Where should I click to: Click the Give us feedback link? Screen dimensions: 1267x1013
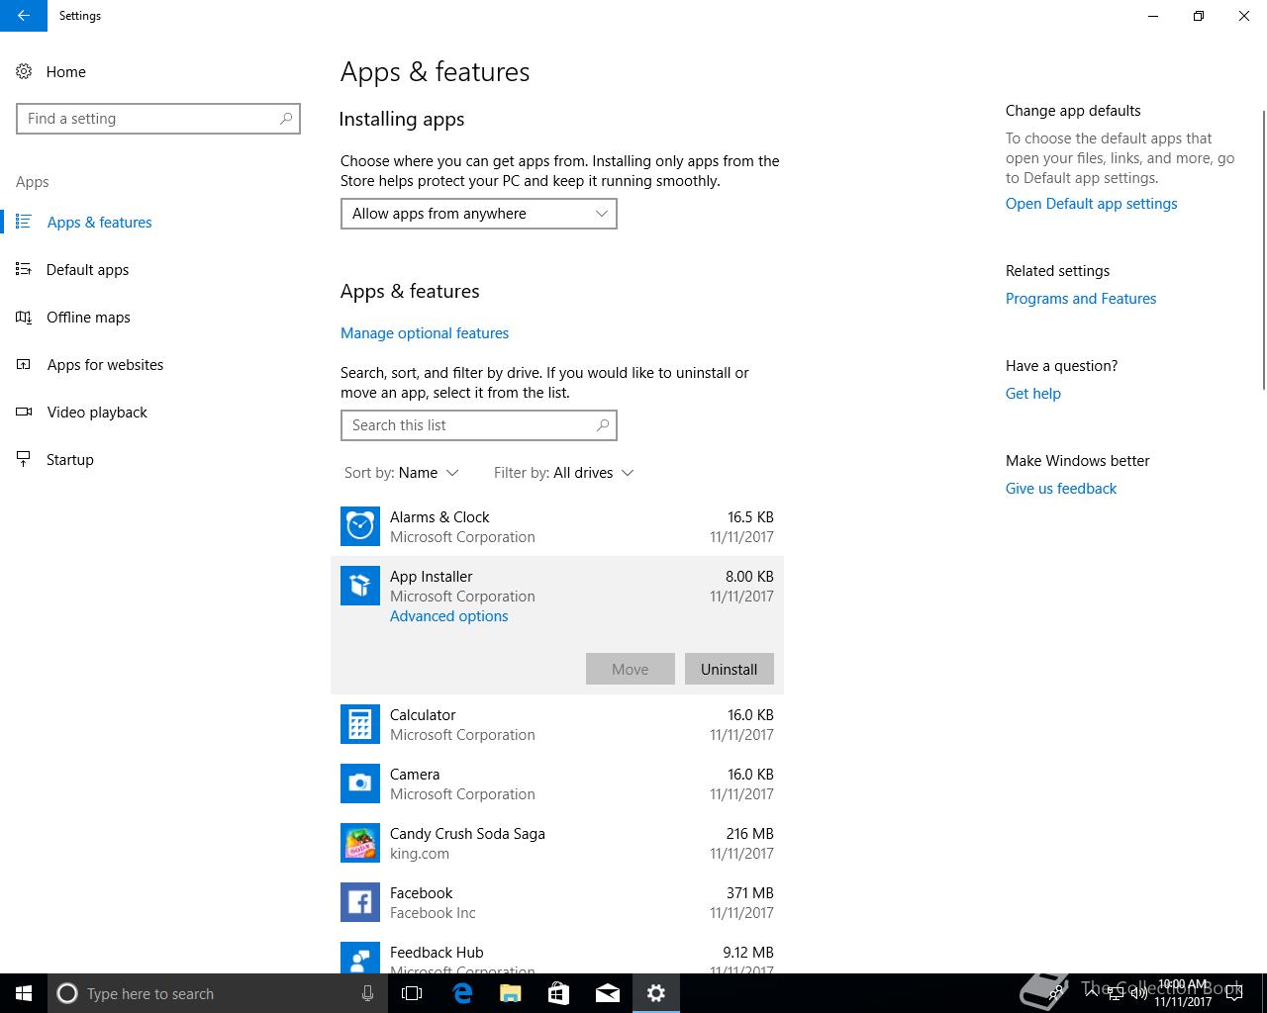pos(1061,488)
